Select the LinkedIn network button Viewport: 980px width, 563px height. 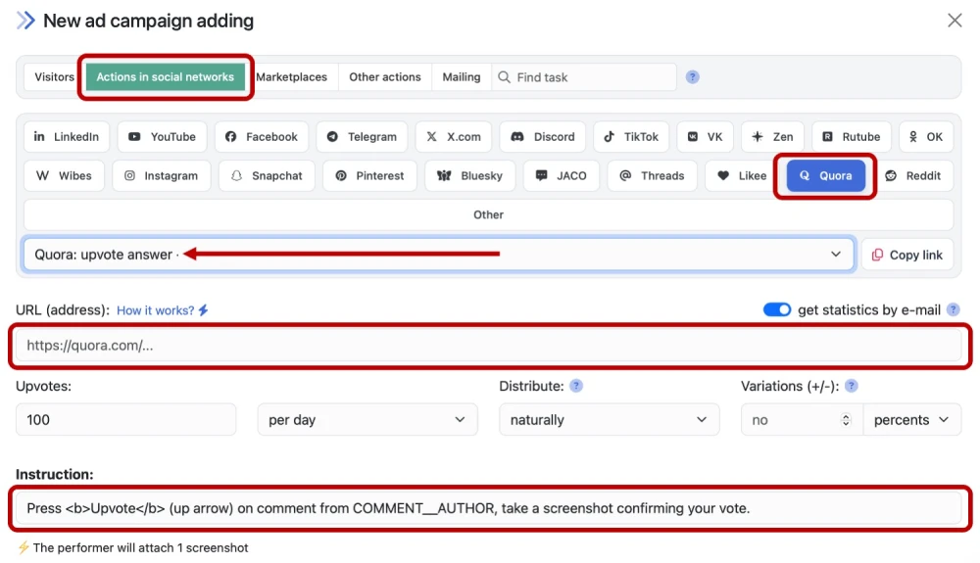pyautogui.click(x=67, y=137)
